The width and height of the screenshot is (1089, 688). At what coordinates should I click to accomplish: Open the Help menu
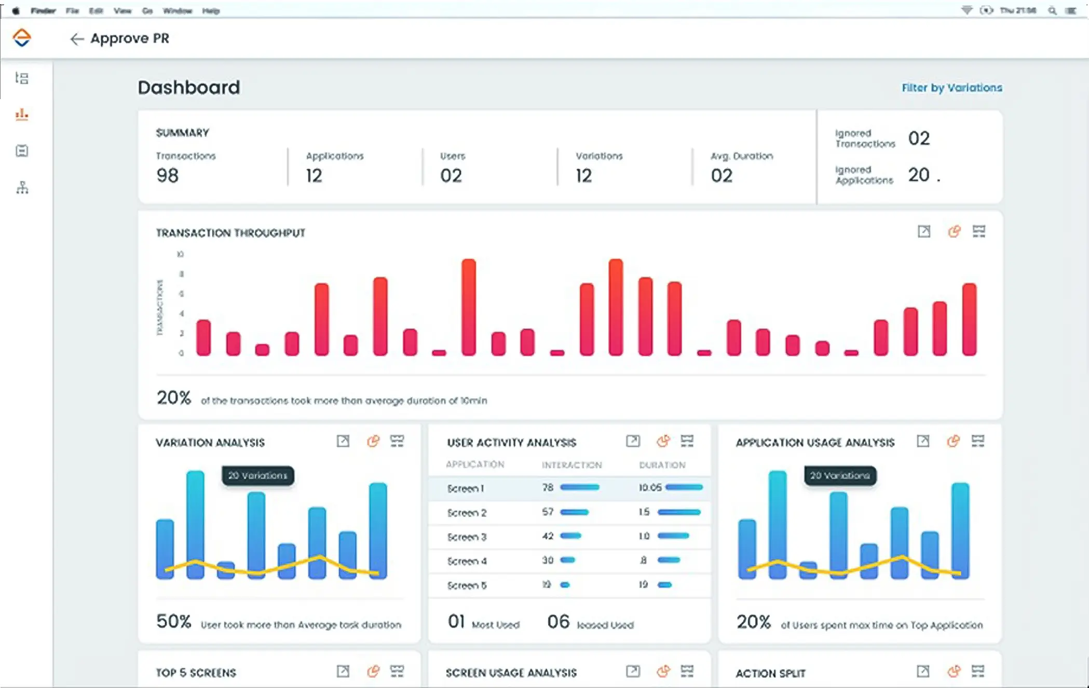pyautogui.click(x=211, y=10)
